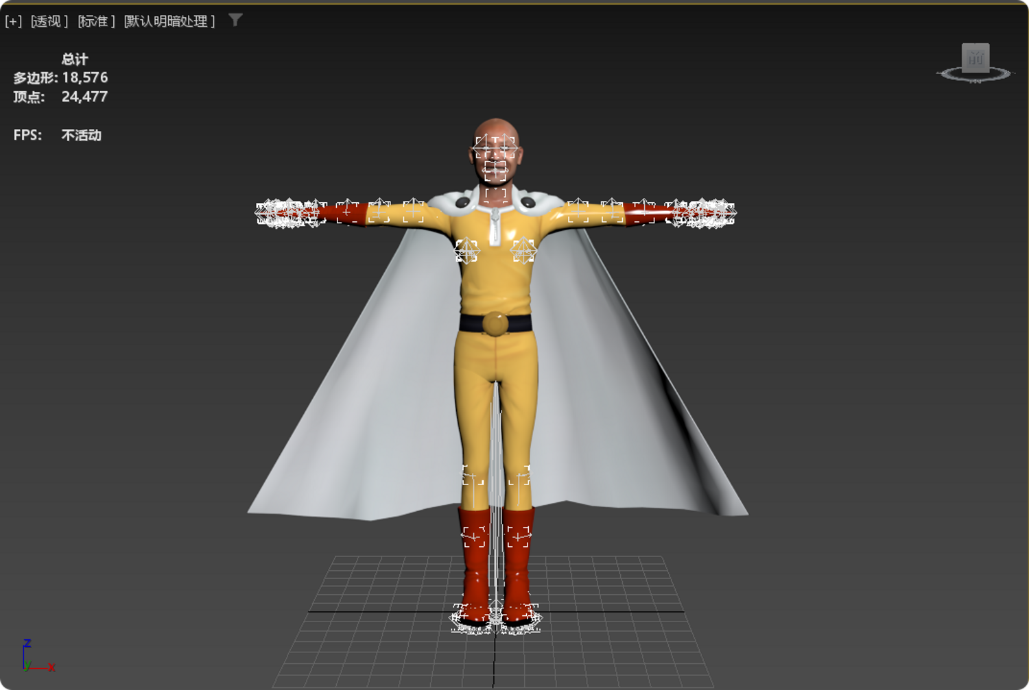Click the ViewCube front face
Viewport: 1029px width, 690px height.
tap(975, 58)
